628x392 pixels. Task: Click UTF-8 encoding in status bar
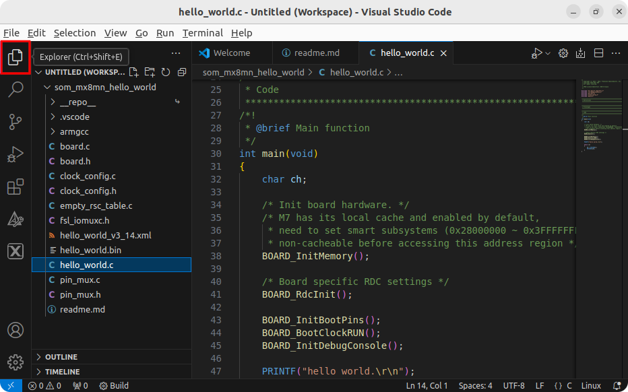[513, 386]
